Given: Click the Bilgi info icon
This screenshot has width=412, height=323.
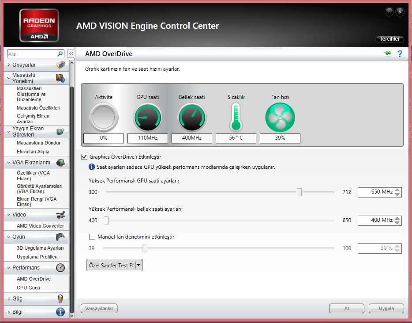Looking at the screenshot, I should (60, 312).
